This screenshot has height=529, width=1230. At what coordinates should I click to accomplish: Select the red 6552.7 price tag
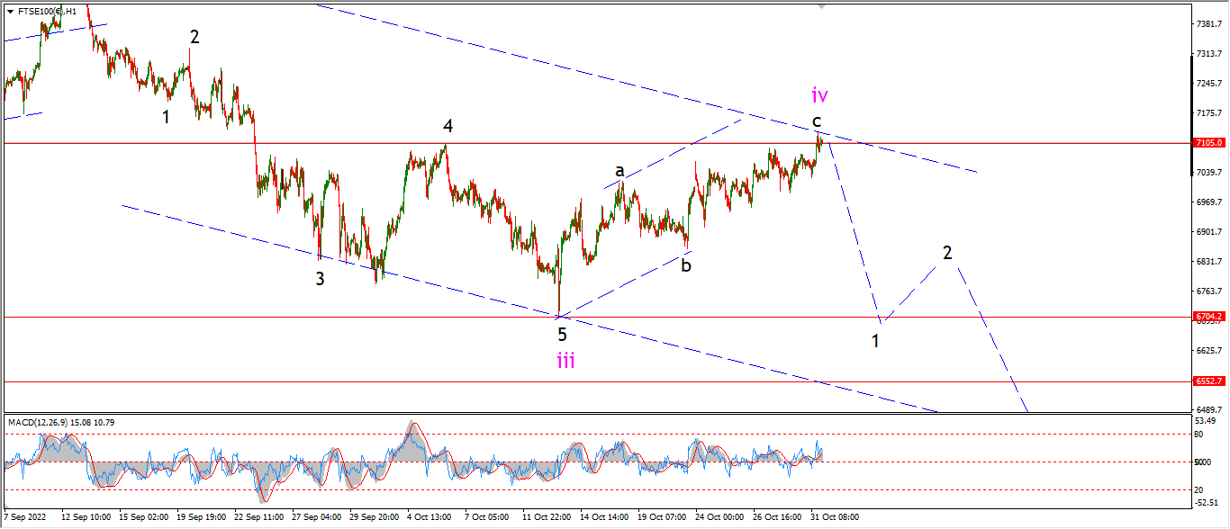[x=1208, y=381]
